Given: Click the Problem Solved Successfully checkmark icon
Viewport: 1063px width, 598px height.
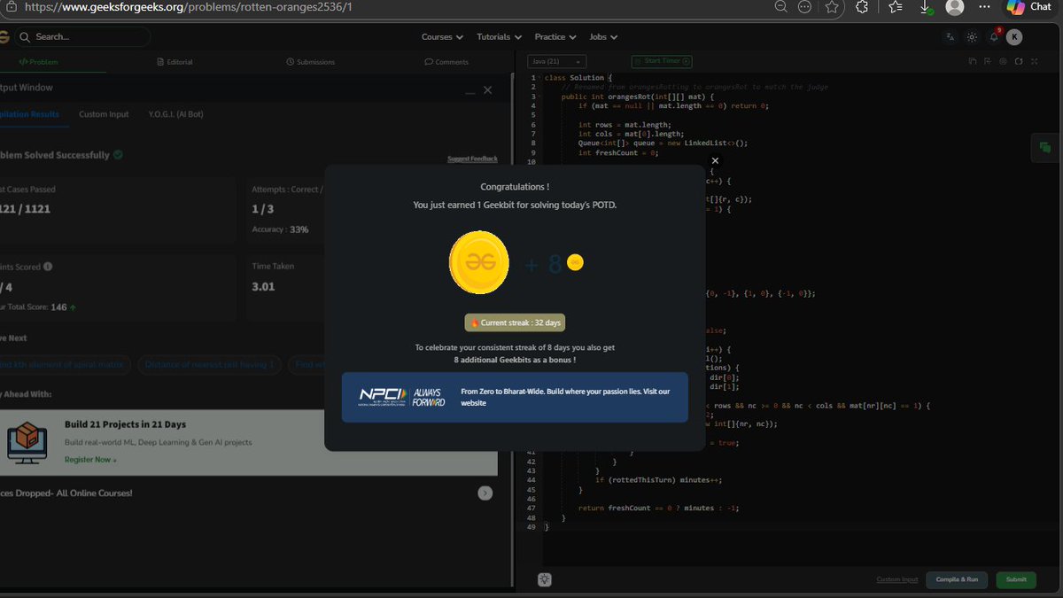Looking at the screenshot, I should click(118, 155).
